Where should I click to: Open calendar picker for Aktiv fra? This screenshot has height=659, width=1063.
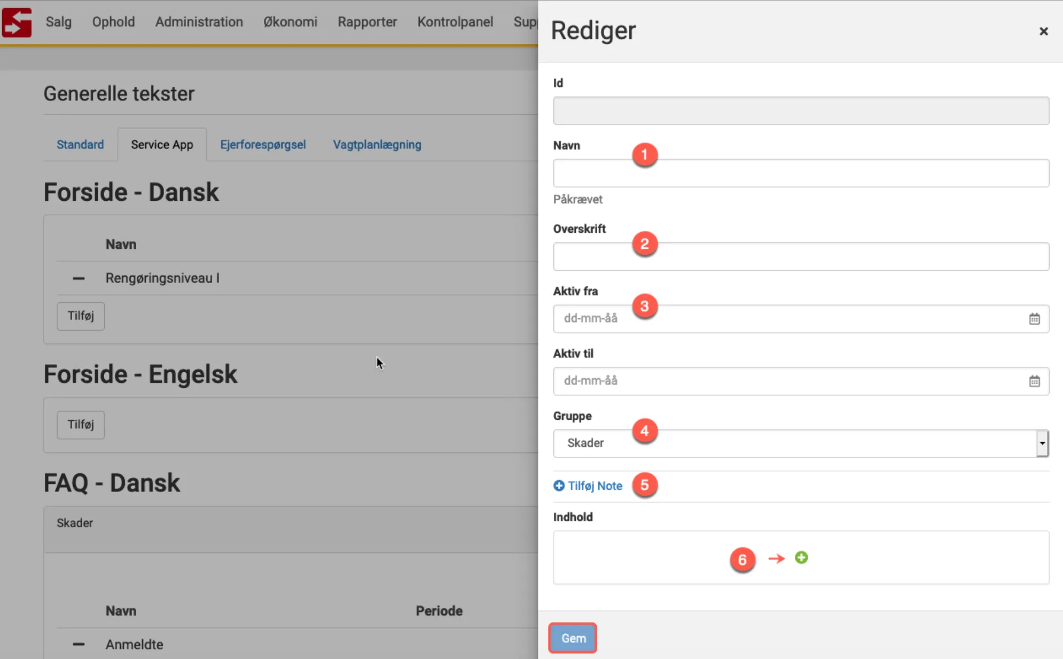[x=1034, y=319]
